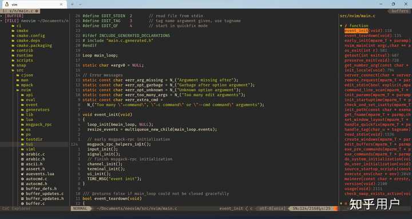This screenshot has height=219, width=412.
Task: Add a new terminal tab
Action: point(72,4)
